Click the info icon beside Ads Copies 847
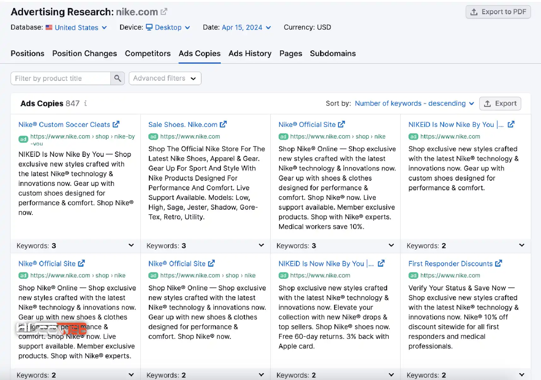Screen dimensions: 541x380 click(x=86, y=103)
